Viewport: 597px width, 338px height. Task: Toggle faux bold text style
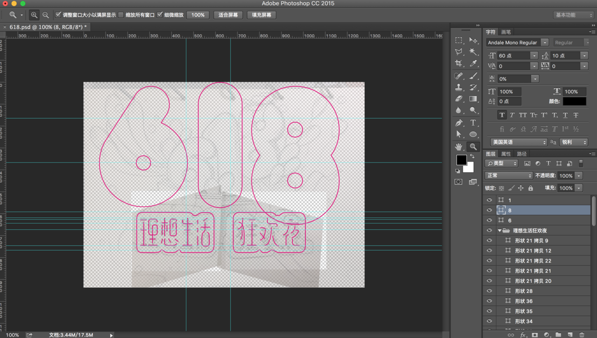click(x=502, y=115)
